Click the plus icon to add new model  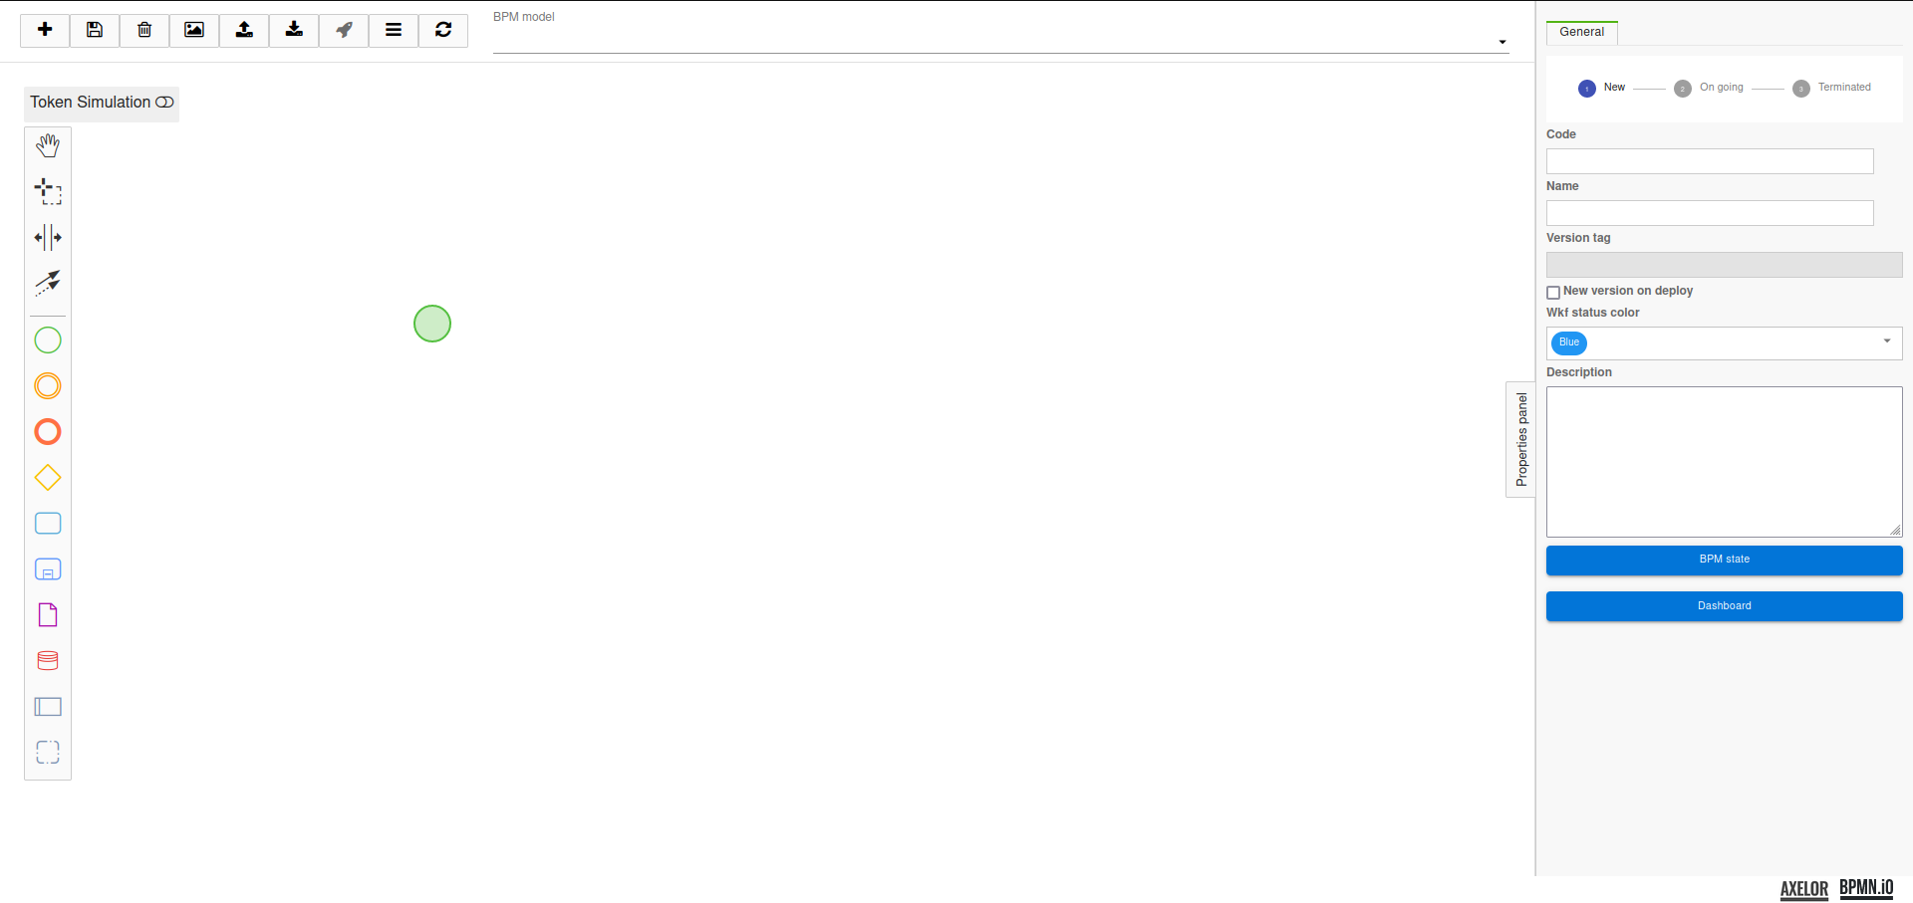45,30
